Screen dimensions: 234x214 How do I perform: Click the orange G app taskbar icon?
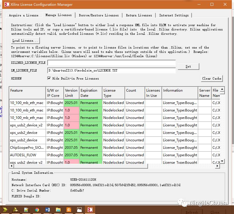69,210
